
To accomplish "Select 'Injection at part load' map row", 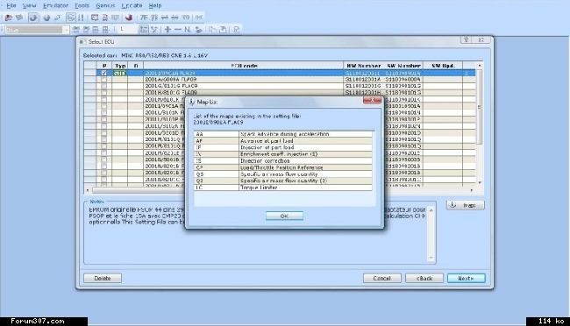I will [283, 147].
